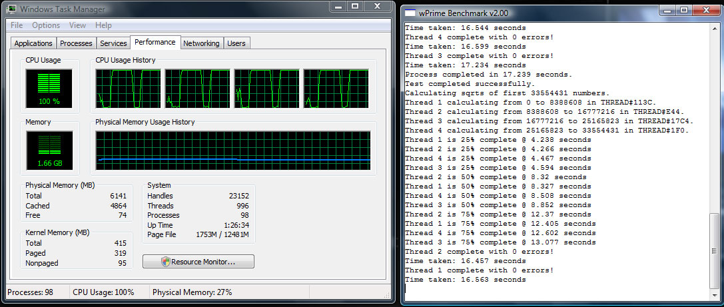Click 'Thread 2 is 50% complete @ 8.32 seconds'

tap(496, 177)
